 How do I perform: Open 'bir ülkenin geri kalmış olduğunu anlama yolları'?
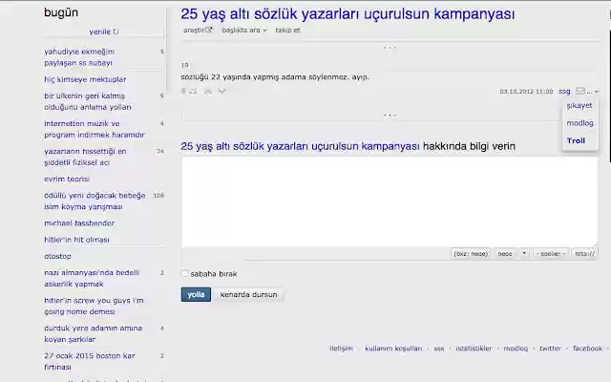88,101
